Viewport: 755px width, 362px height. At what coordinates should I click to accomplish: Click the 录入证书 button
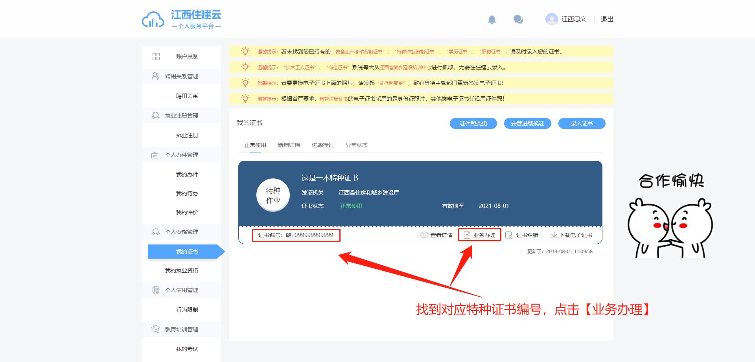pos(582,123)
